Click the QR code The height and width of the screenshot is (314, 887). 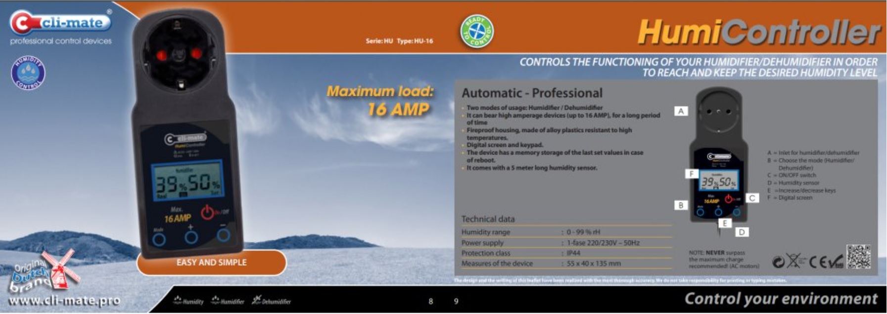click(859, 257)
